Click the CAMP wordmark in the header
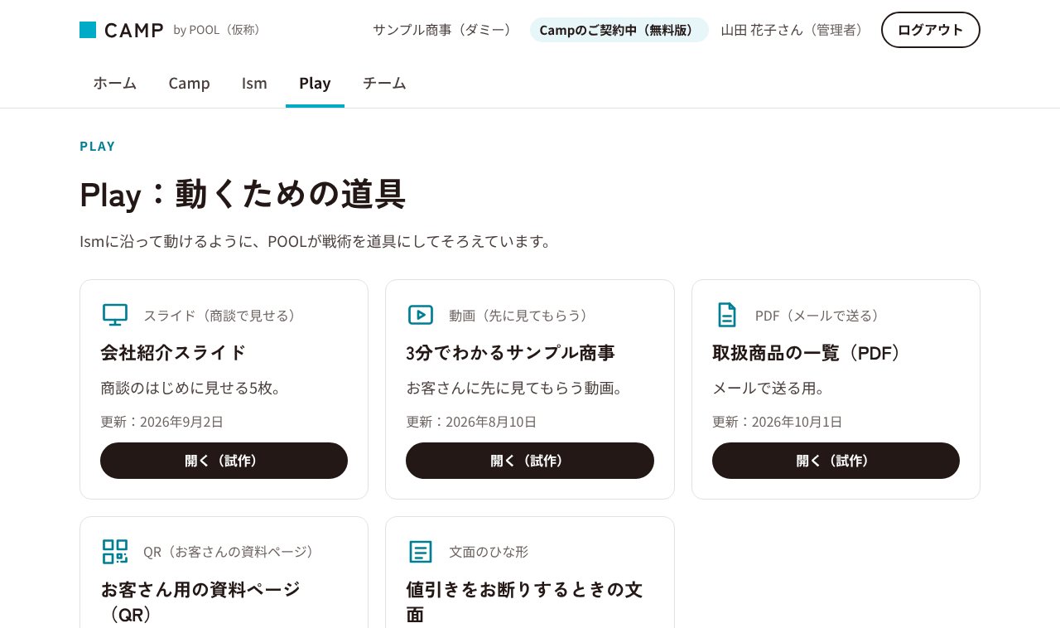Screen dimensions: 1060x628 point(134,30)
